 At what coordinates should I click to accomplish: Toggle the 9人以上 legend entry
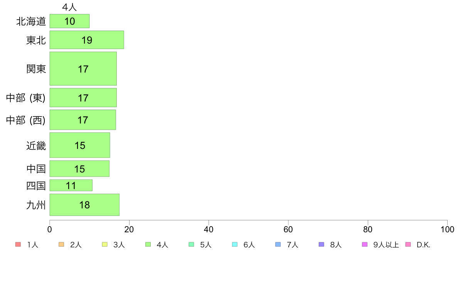[x=380, y=245]
